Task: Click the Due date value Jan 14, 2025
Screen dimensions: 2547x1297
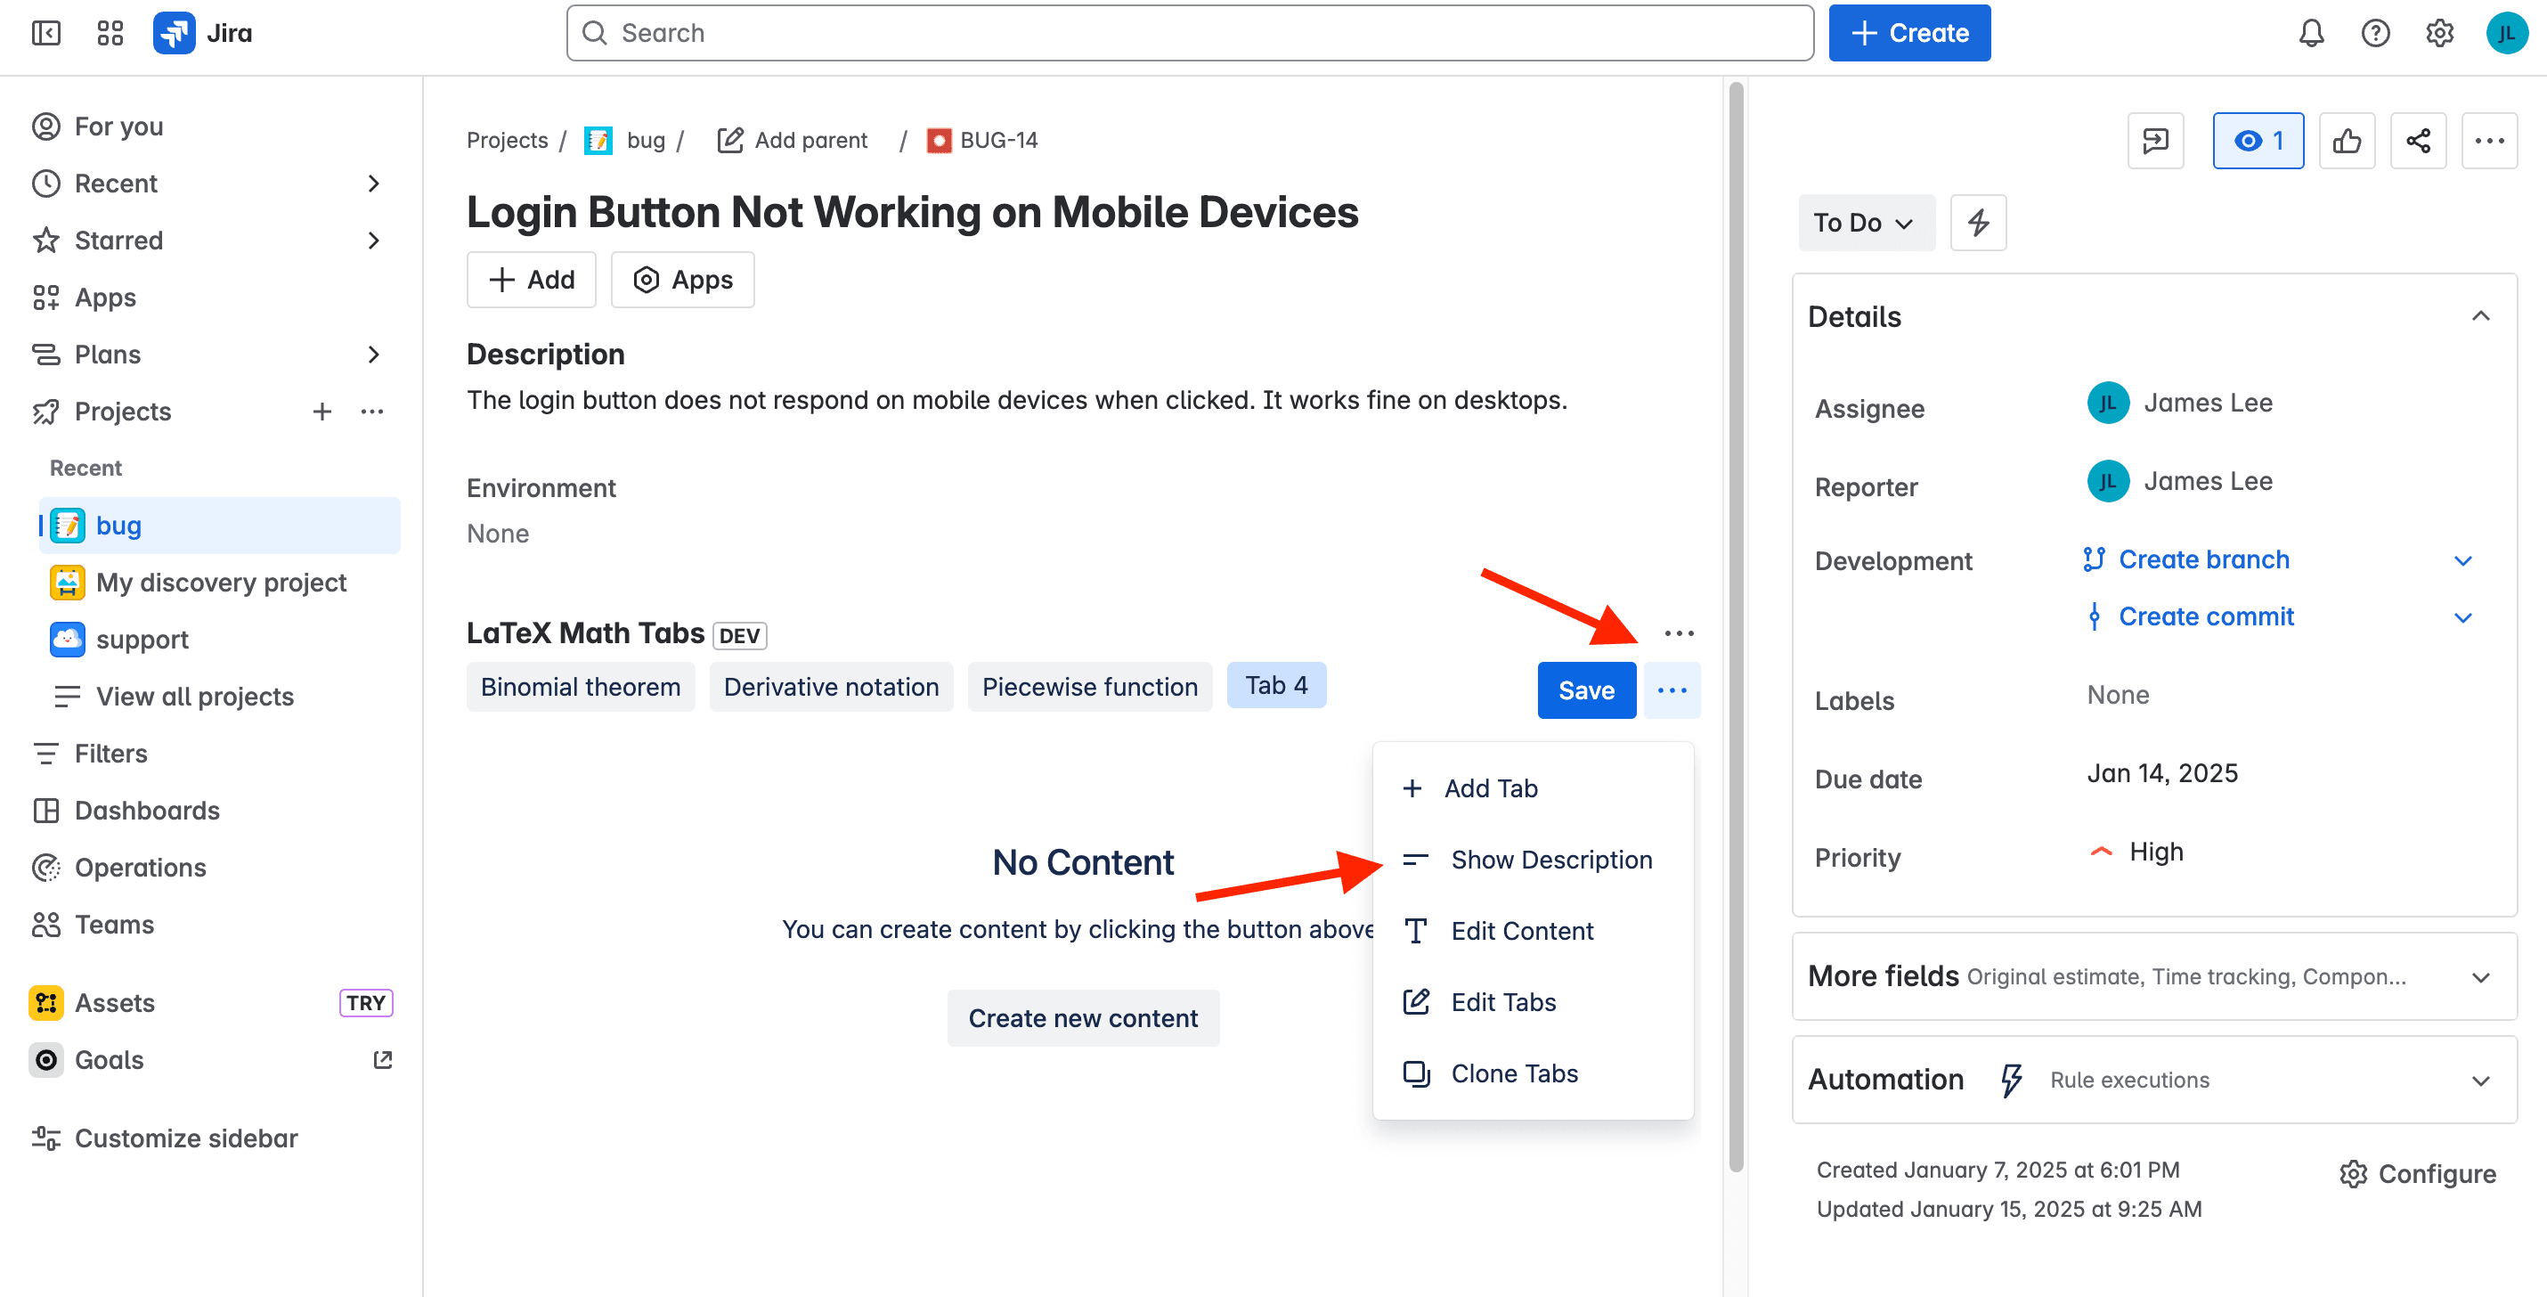Action: coord(2162,773)
